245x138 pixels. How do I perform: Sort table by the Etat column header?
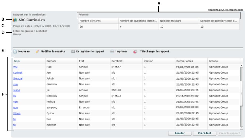click(x=94, y=61)
